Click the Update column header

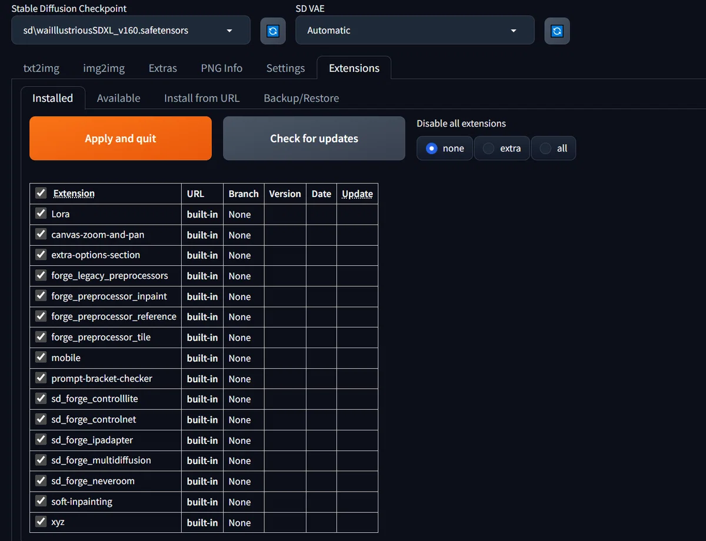(357, 193)
